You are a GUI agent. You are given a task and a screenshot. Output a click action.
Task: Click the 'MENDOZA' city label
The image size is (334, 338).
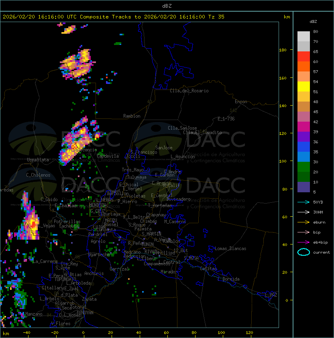click(98, 205)
